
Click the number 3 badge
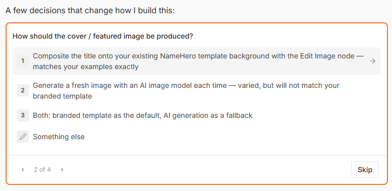click(23, 115)
